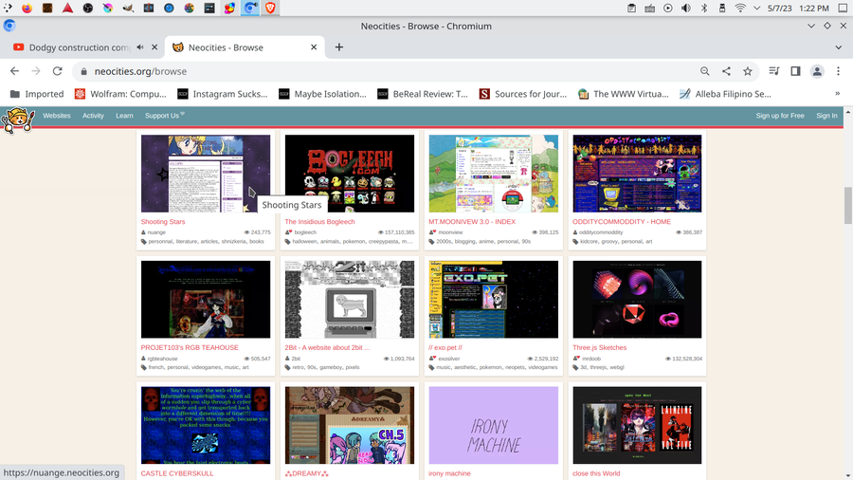Go back with the browser back arrow
The image size is (853, 480).
click(14, 71)
